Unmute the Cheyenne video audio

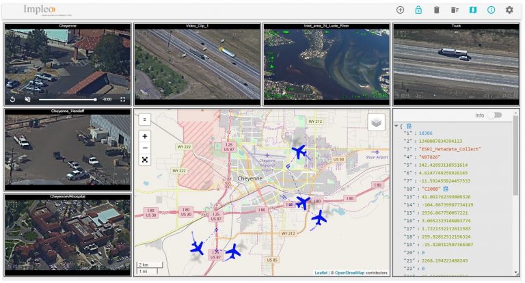pos(28,99)
